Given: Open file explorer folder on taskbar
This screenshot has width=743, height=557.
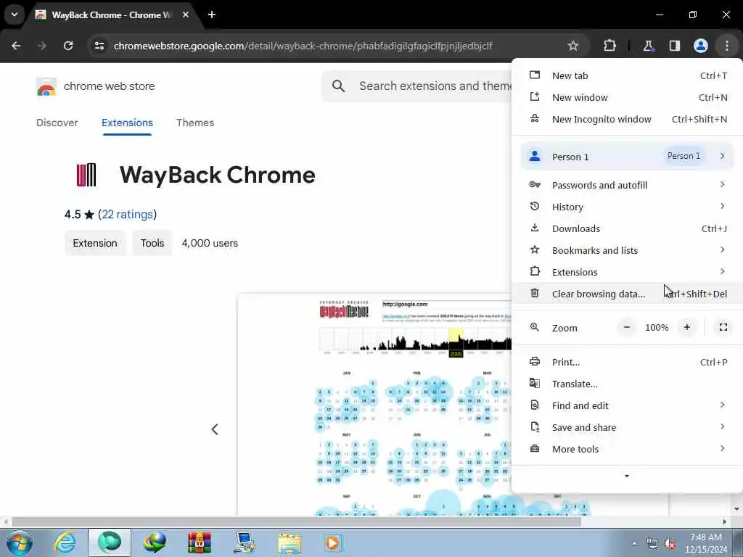Looking at the screenshot, I should pos(290,543).
